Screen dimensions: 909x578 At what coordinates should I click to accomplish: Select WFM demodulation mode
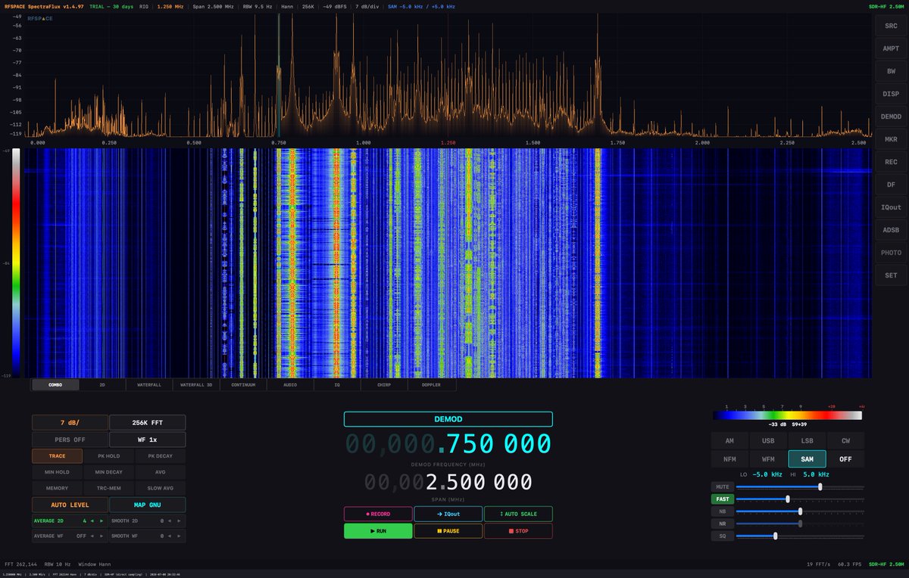(x=769, y=458)
